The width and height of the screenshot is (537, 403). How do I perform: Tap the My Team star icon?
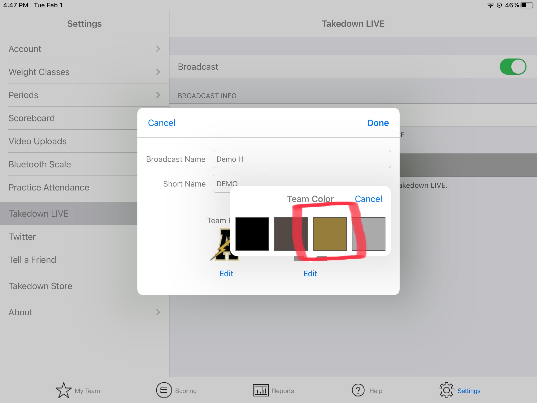pos(63,390)
